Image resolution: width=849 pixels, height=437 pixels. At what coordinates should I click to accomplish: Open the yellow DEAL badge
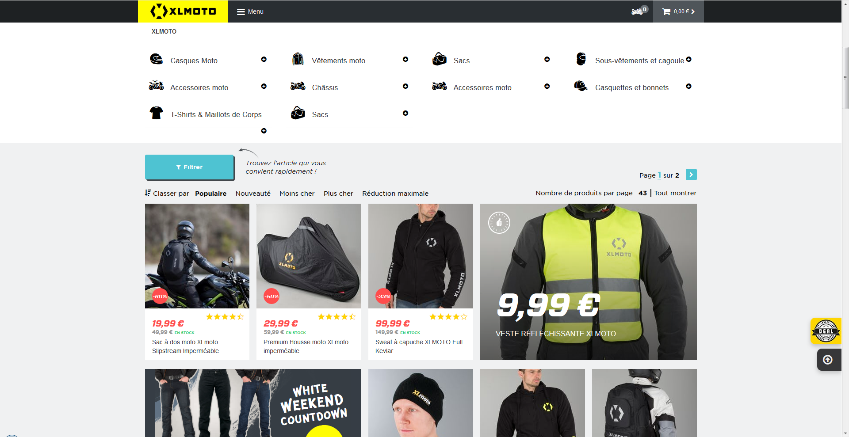826,331
